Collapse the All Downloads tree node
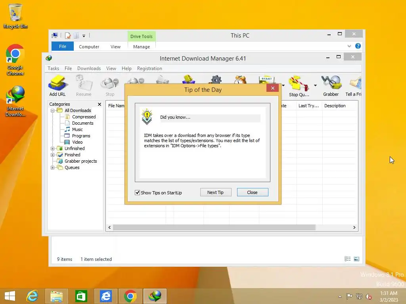This screenshot has width=406, height=304. (53, 110)
